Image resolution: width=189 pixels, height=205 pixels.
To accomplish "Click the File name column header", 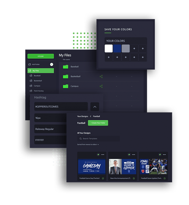I will 66,59.
